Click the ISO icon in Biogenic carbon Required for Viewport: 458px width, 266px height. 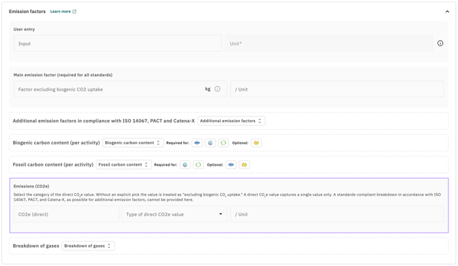(x=197, y=143)
